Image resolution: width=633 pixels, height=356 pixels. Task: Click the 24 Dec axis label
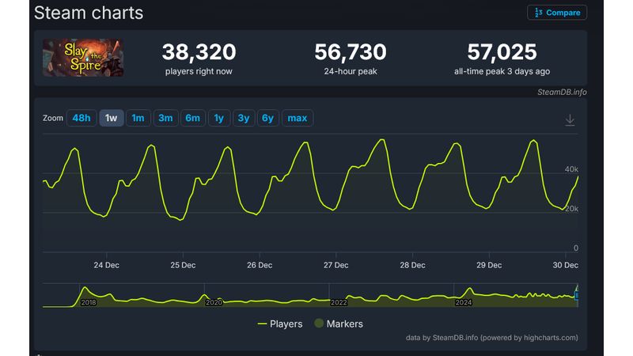click(107, 265)
